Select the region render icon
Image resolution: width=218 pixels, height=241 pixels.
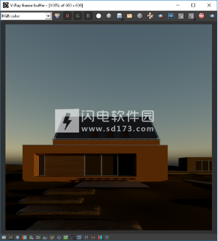171,16
